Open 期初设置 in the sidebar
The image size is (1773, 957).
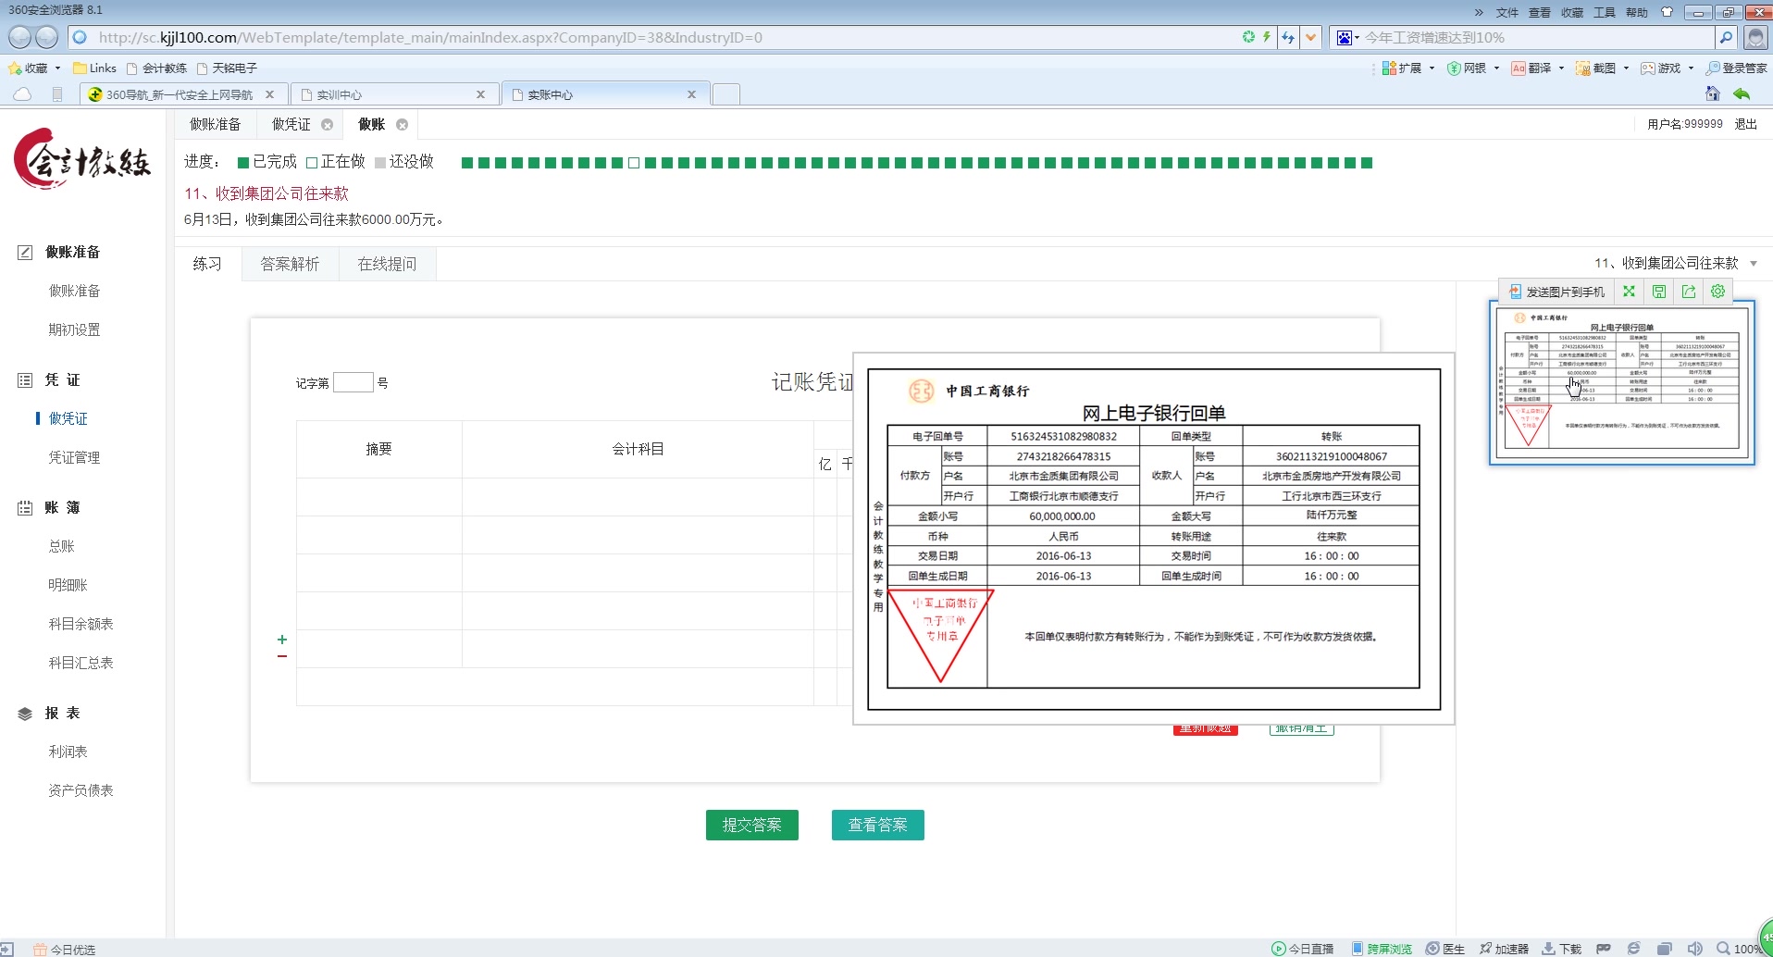74,329
